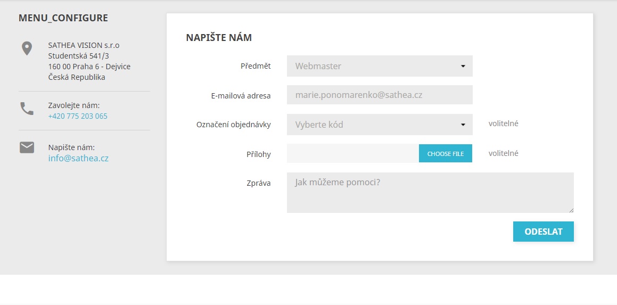
Task: Click the Předmět field label
Action: point(256,66)
